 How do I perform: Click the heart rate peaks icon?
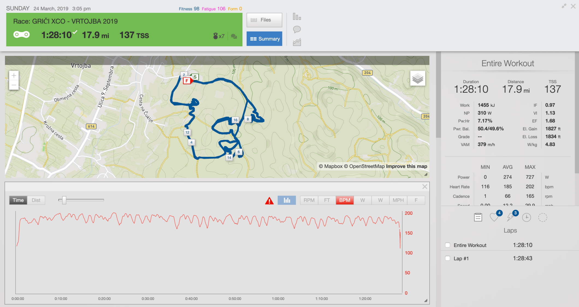point(494,217)
